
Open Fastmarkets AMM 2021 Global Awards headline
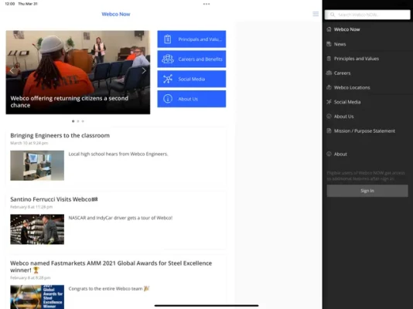(x=111, y=267)
